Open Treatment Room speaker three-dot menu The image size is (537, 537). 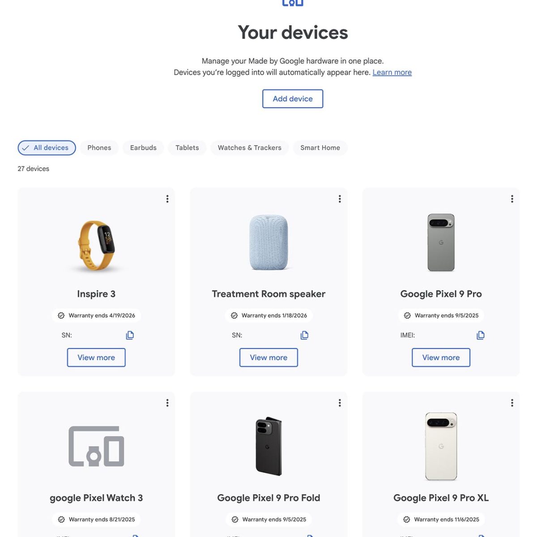[340, 199]
